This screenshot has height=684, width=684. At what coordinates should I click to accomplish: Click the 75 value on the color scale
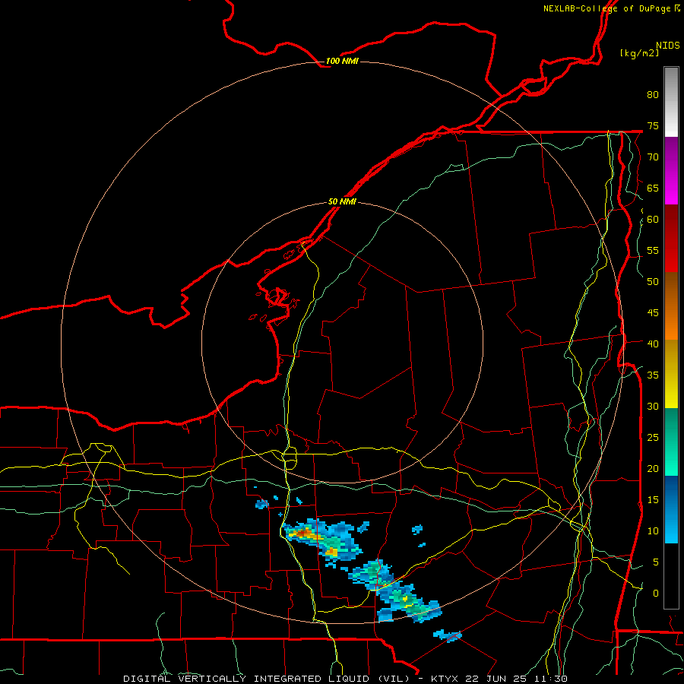(x=653, y=125)
